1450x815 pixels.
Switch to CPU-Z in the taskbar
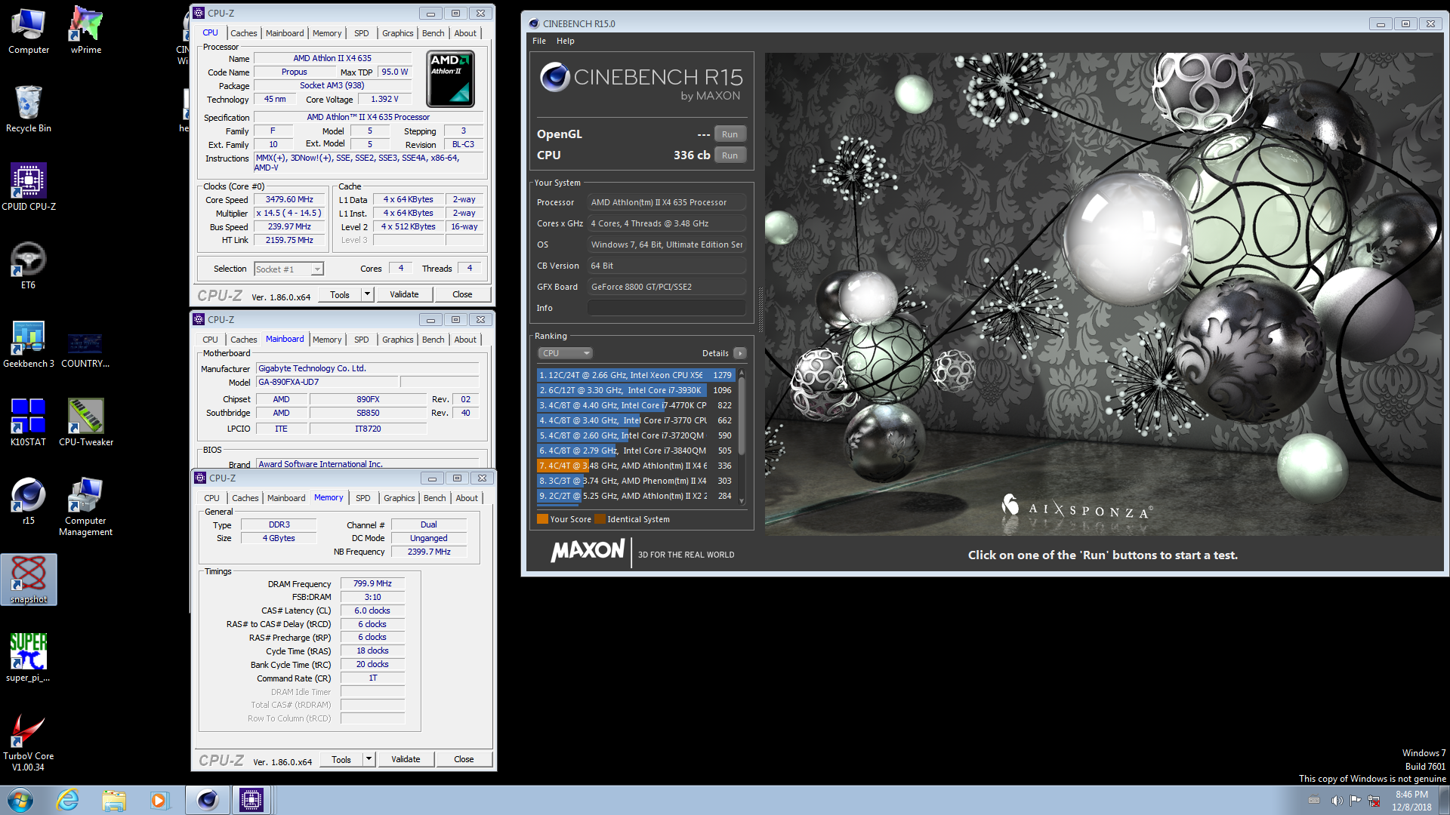click(x=251, y=800)
